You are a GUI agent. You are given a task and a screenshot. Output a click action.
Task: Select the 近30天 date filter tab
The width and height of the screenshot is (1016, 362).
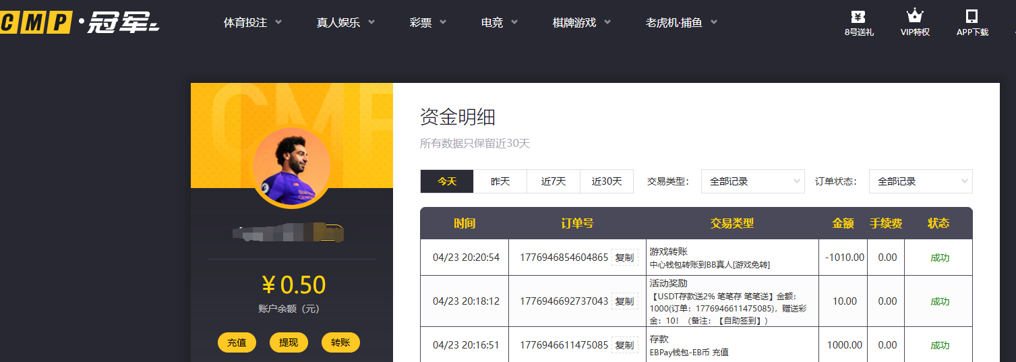coord(607,181)
